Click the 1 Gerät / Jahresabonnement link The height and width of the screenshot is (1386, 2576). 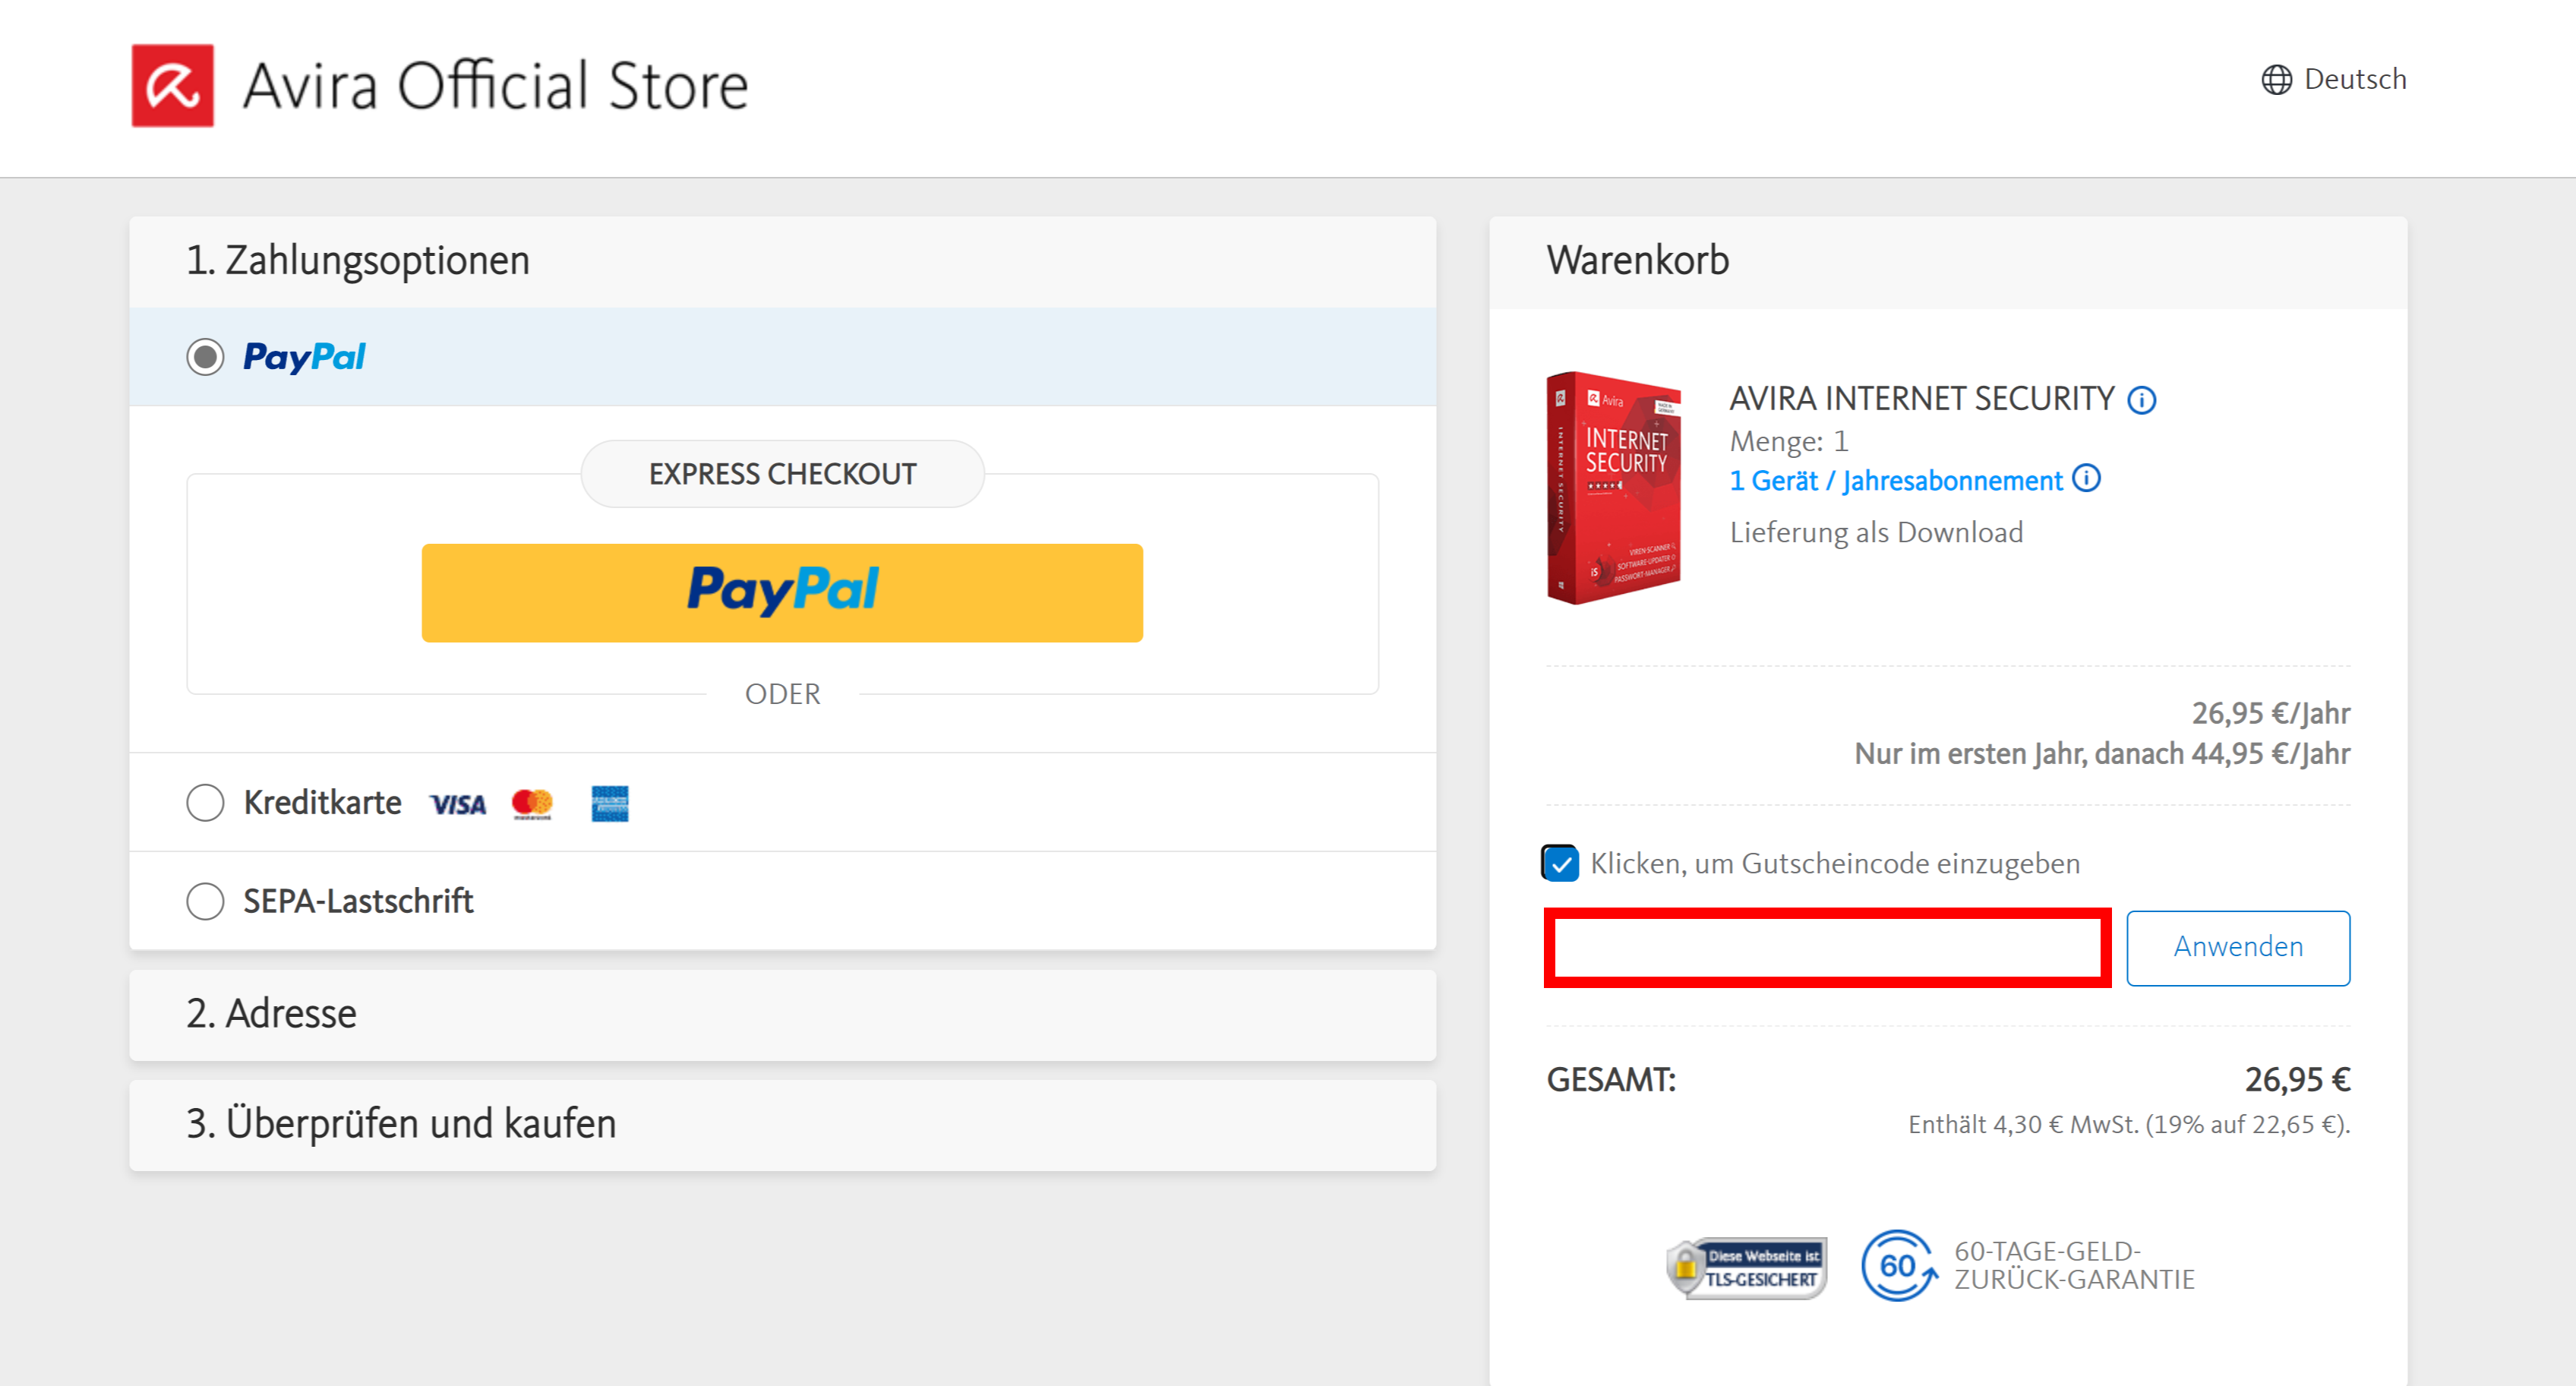(1896, 481)
